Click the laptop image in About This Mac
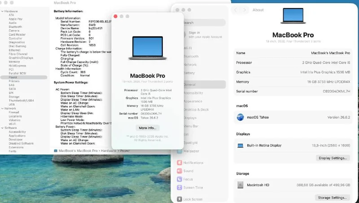The width and height of the screenshot is (359, 203). 148,48
